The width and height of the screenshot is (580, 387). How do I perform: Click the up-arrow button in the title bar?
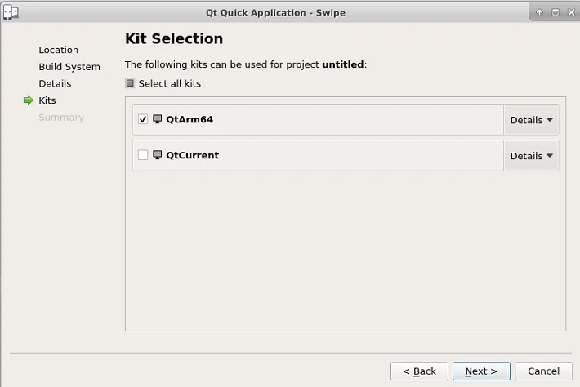tap(539, 12)
